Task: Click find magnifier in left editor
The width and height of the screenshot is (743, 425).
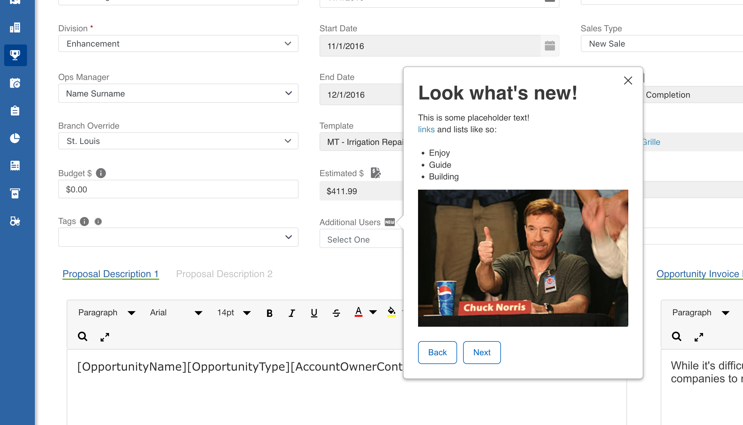Action: pyautogui.click(x=83, y=337)
